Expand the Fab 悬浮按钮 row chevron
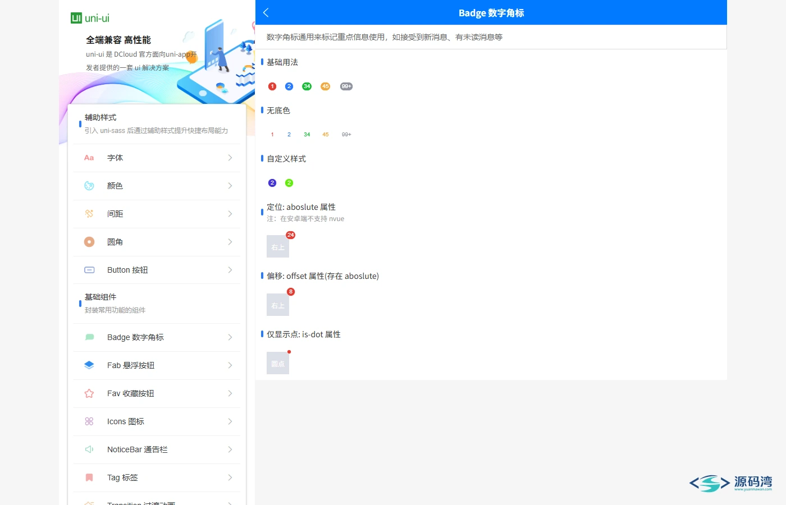 230,365
